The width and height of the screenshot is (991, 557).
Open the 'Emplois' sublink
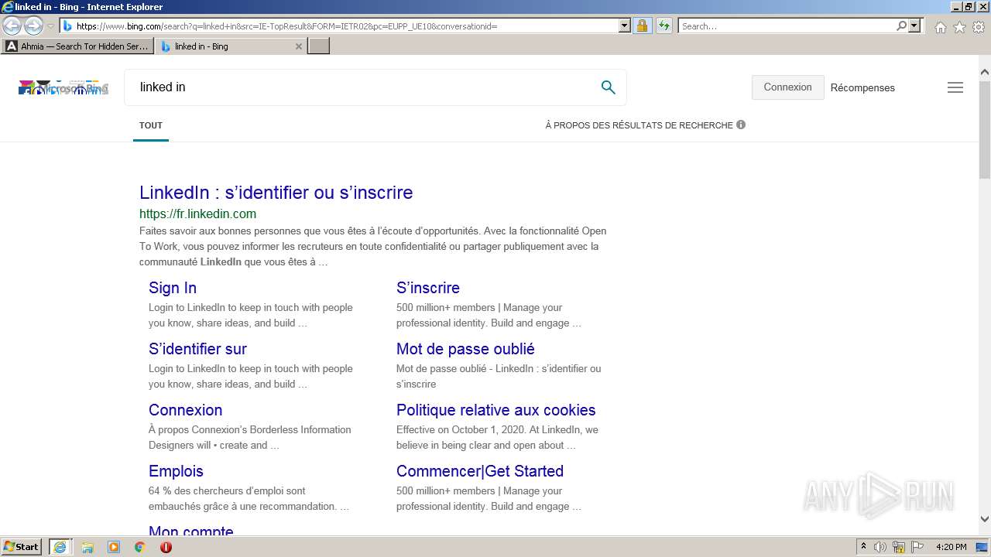click(176, 471)
